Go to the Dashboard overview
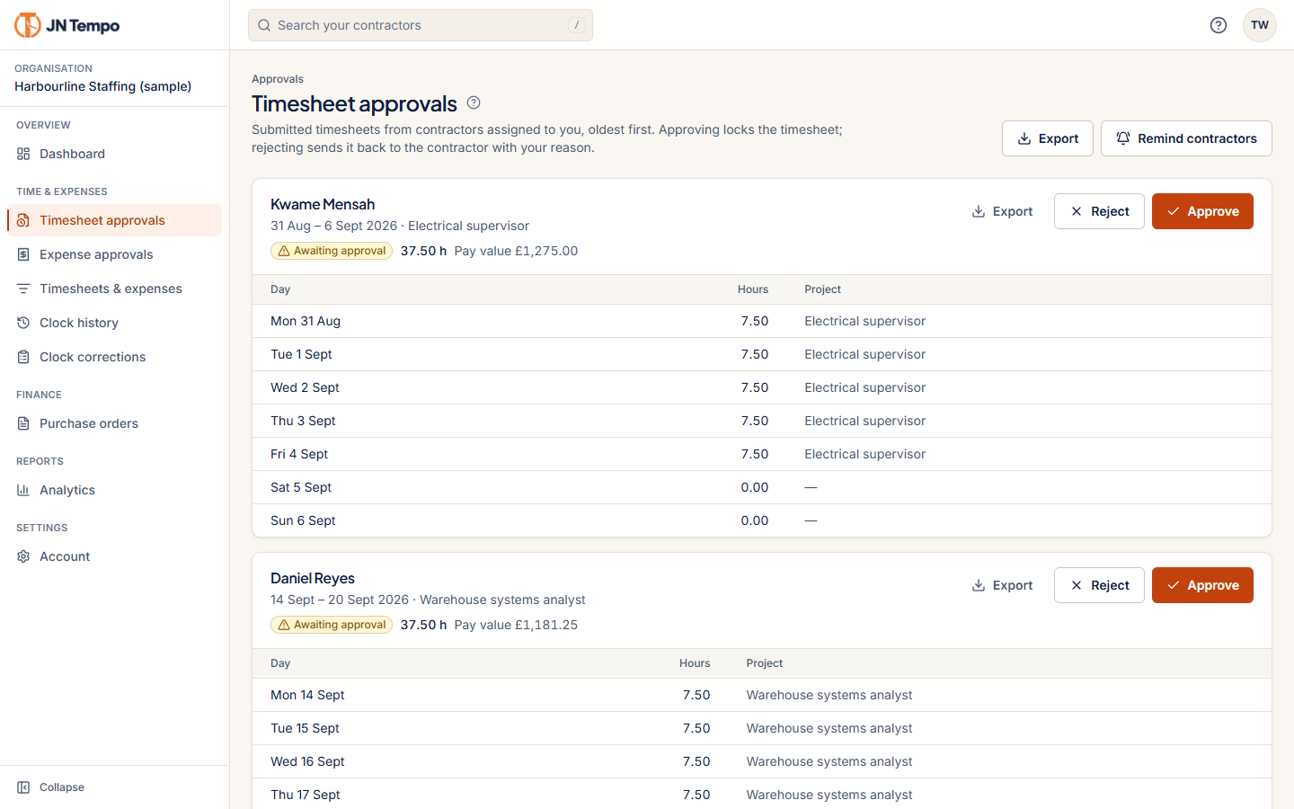This screenshot has height=809, width=1294. pyautogui.click(x=114, y=154)
